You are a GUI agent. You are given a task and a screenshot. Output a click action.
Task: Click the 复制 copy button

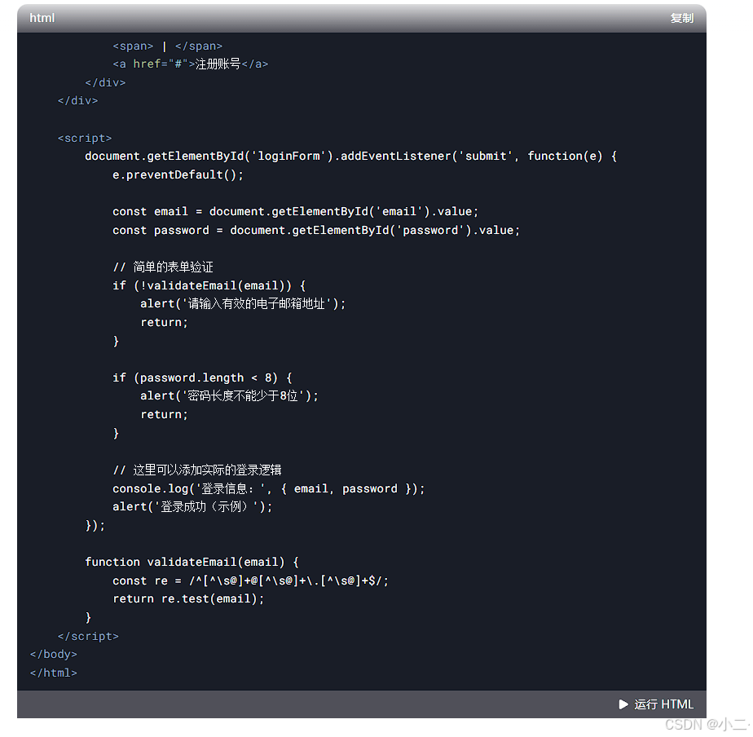[x=681, y=18]
